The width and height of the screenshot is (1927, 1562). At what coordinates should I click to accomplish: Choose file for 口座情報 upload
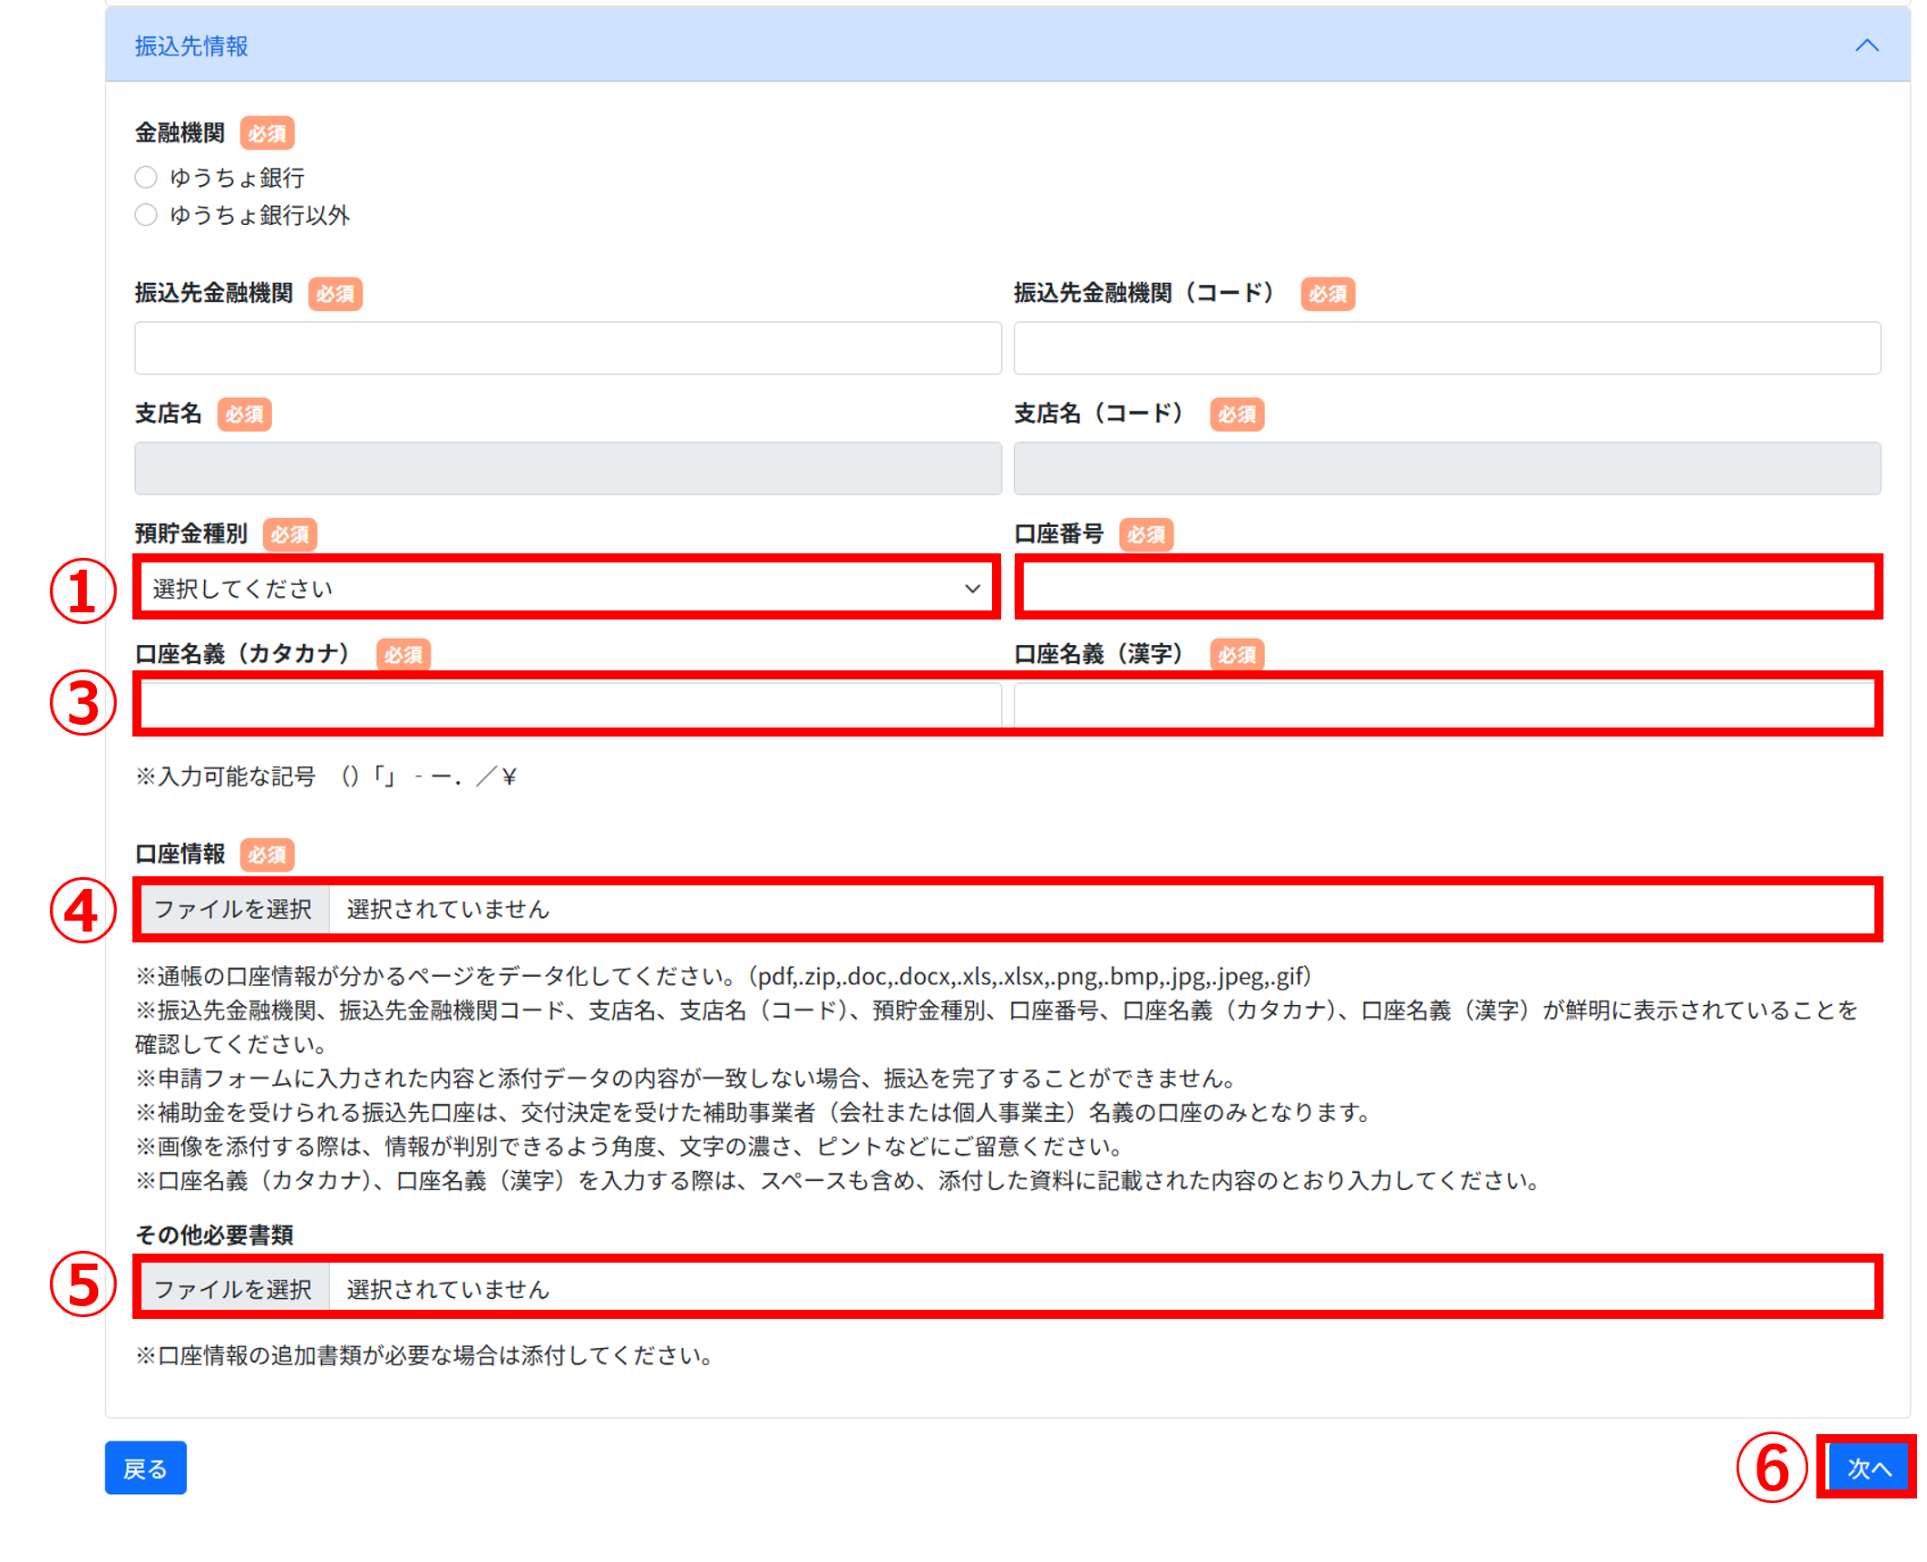click(233, 909)
